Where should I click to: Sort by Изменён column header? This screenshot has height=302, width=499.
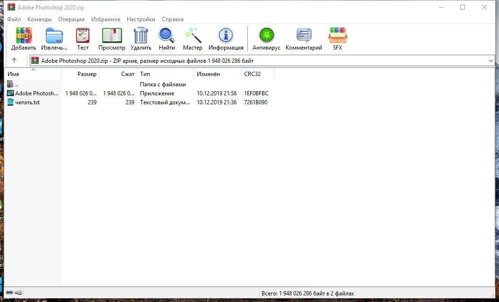point(218,74)
